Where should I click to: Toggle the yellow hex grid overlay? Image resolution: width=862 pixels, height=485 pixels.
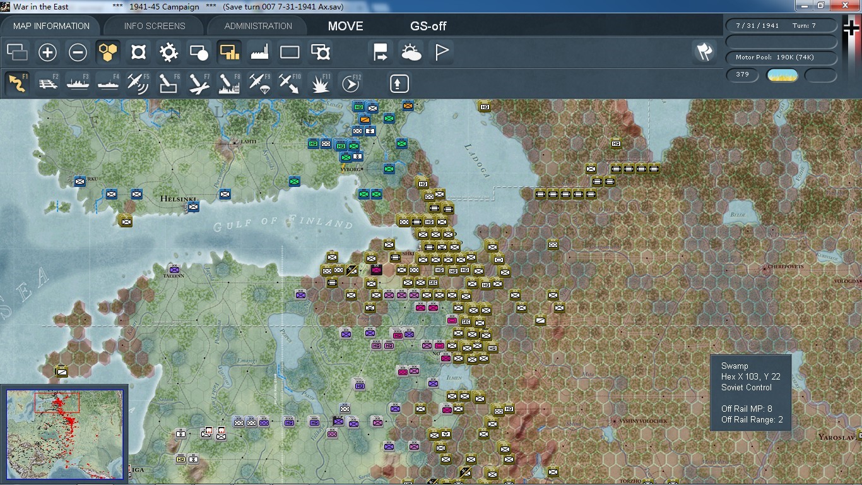109,52
